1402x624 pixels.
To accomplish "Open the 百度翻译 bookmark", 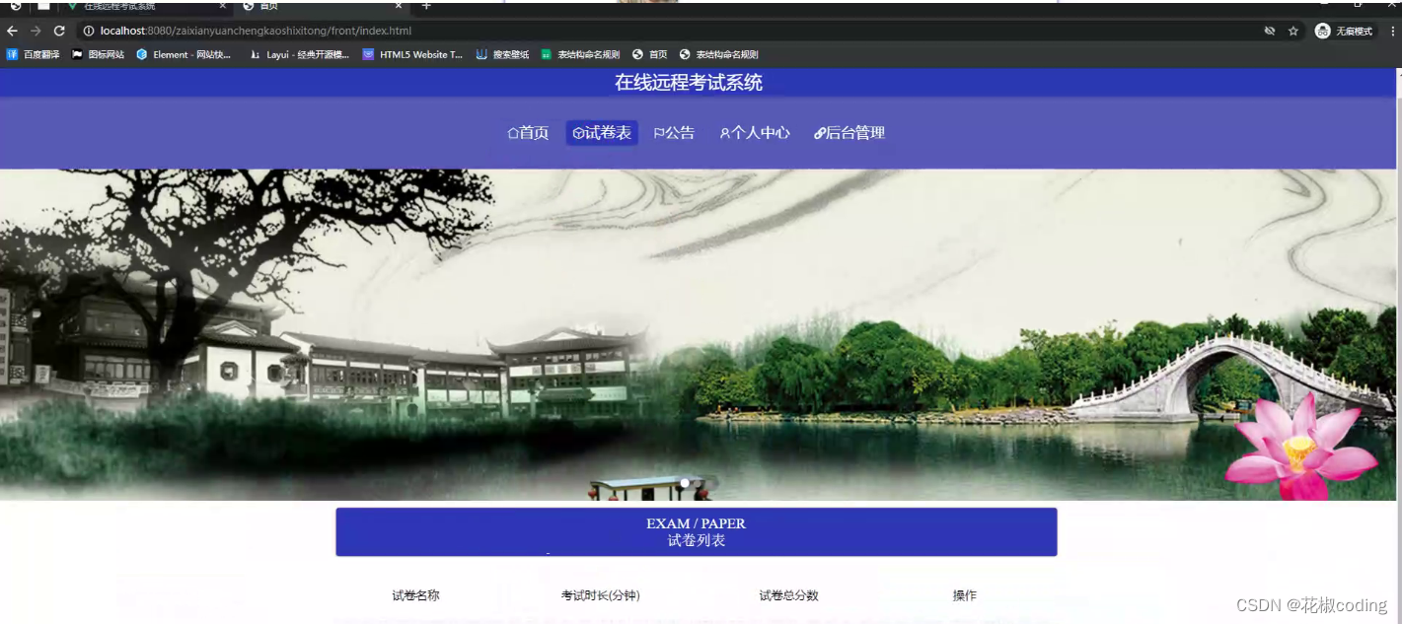I will 34,55.
